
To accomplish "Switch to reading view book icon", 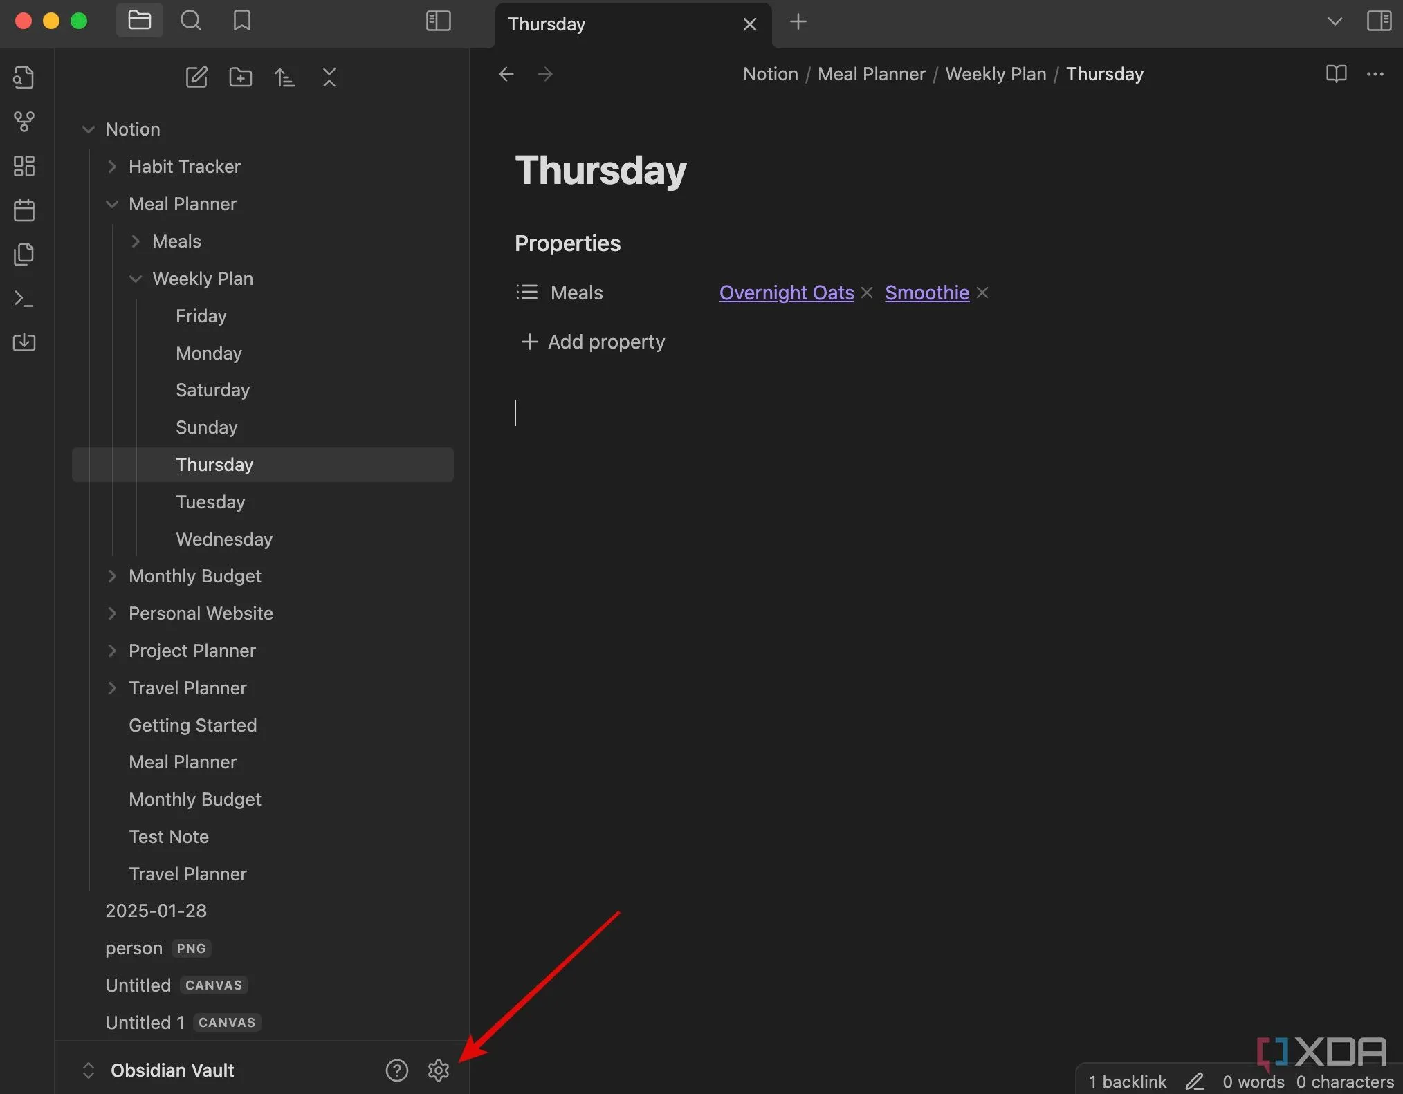I will (1336, 73).
